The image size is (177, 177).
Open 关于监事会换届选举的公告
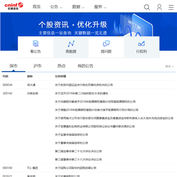point(71,135)
